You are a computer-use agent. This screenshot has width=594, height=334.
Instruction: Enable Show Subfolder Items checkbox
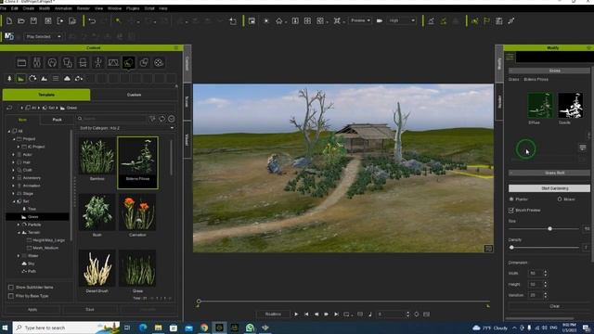[x=11, y=288]
